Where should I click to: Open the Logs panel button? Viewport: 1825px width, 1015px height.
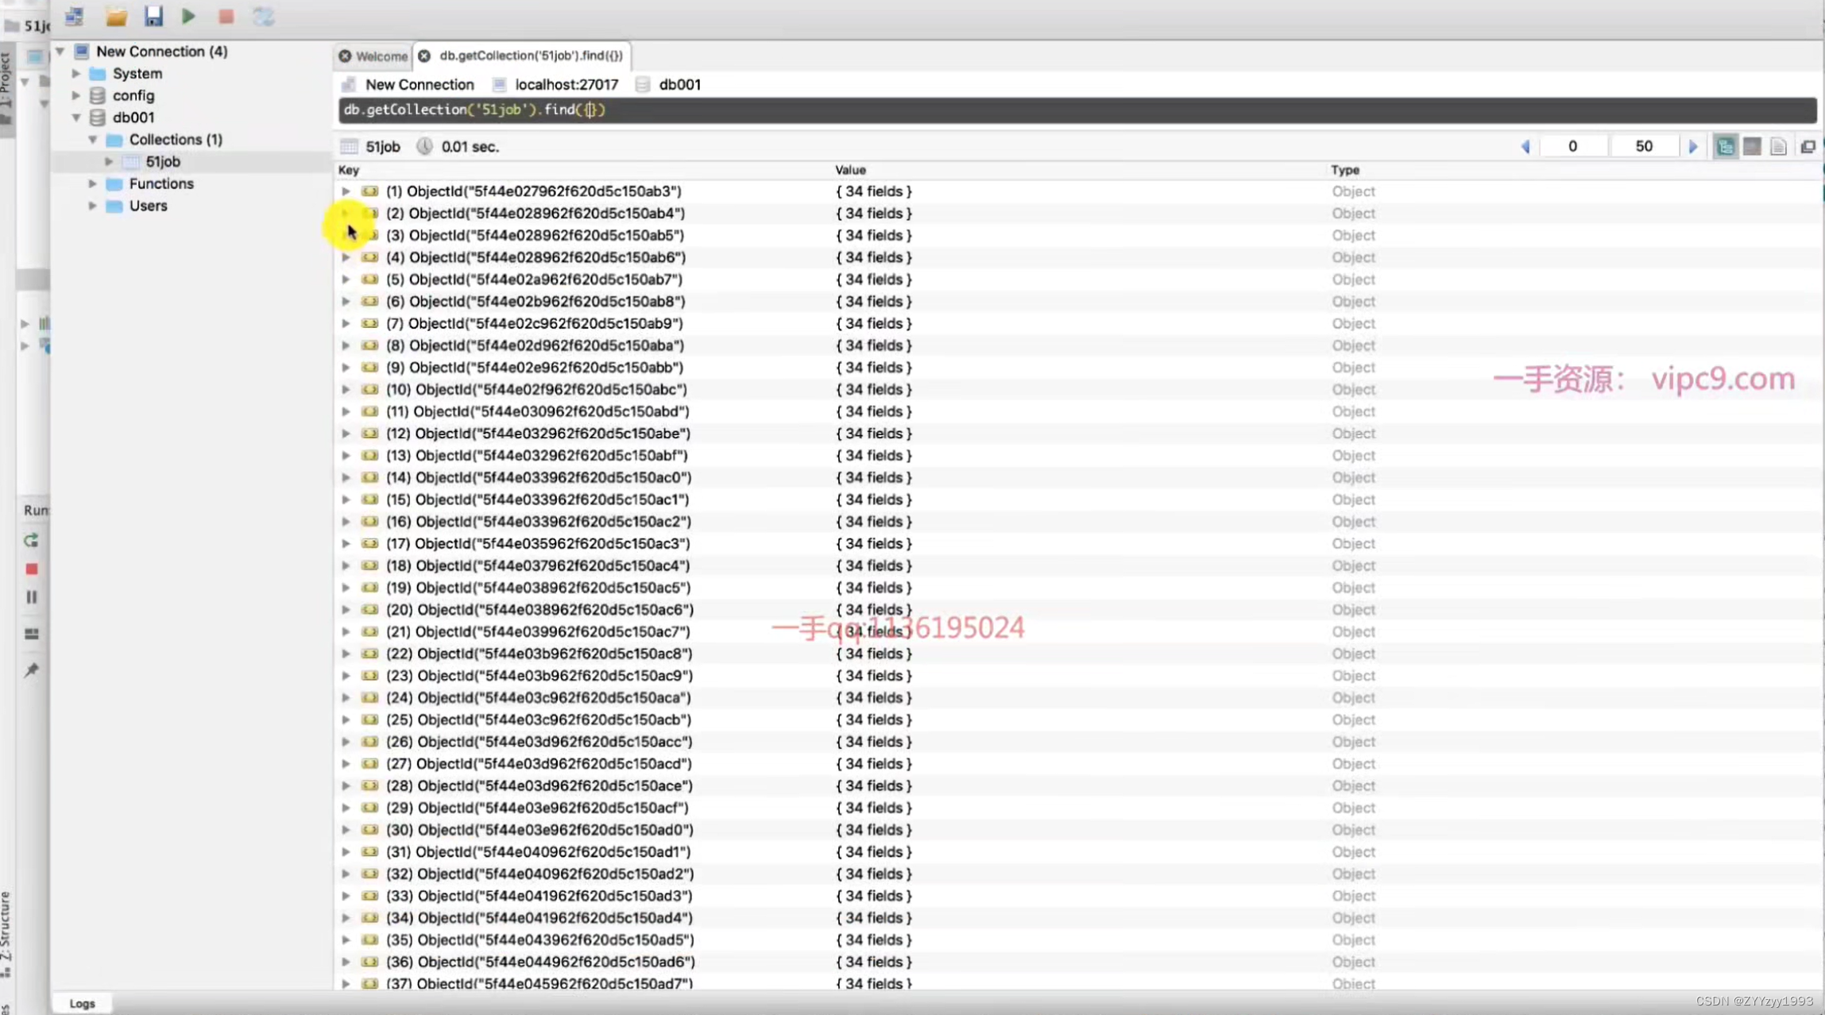82,1003
